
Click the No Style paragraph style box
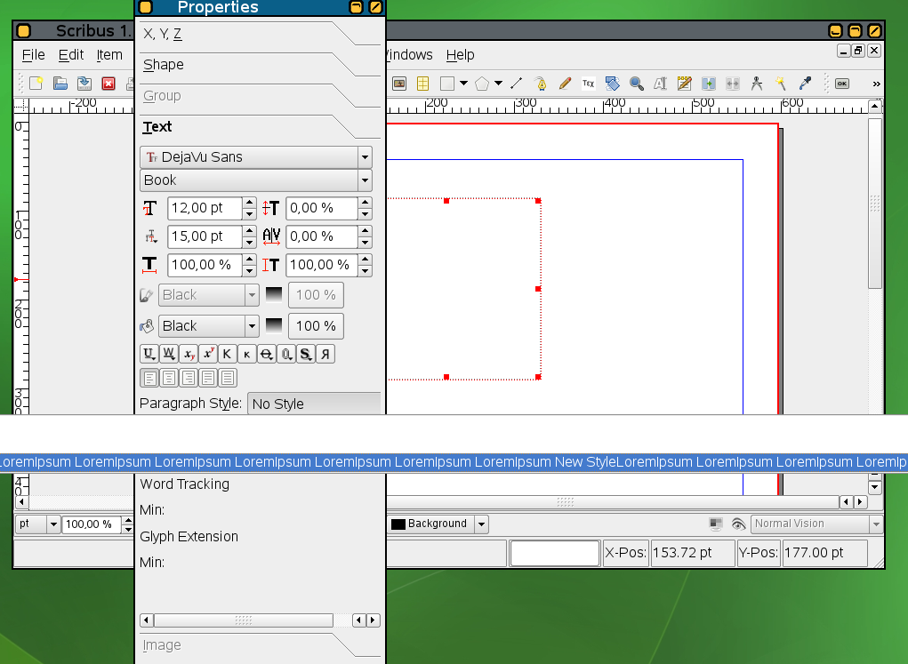313,404
